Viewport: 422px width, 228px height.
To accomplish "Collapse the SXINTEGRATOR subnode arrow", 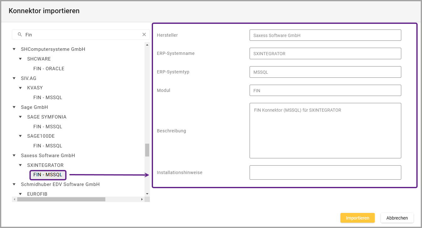I will pyautogui.click(x=20, y=165).
